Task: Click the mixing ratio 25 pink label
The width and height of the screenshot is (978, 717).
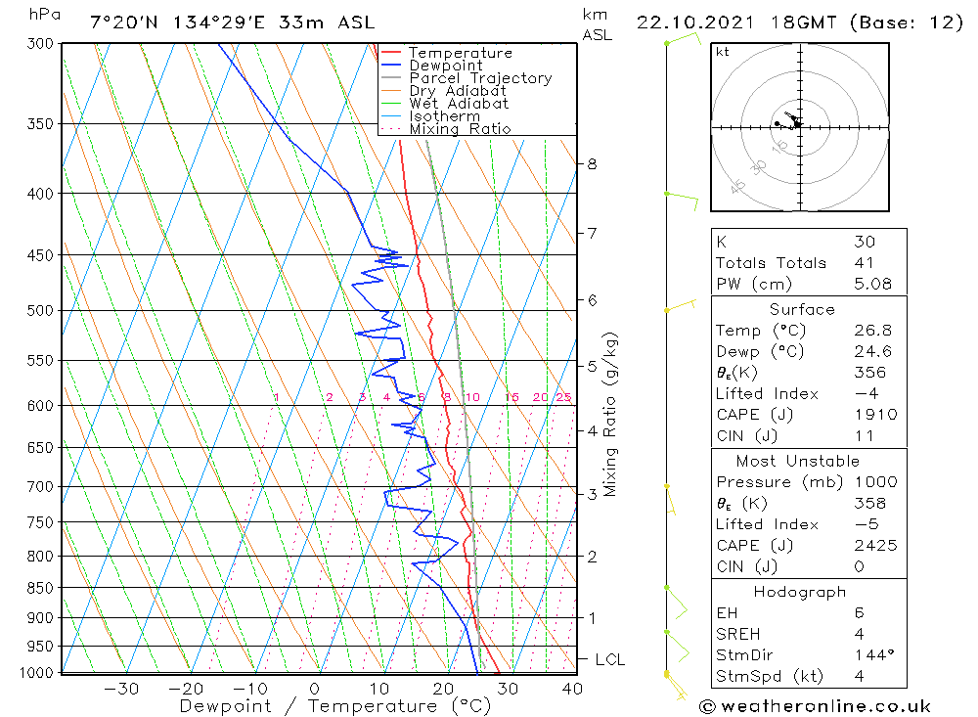Action: 563,397
